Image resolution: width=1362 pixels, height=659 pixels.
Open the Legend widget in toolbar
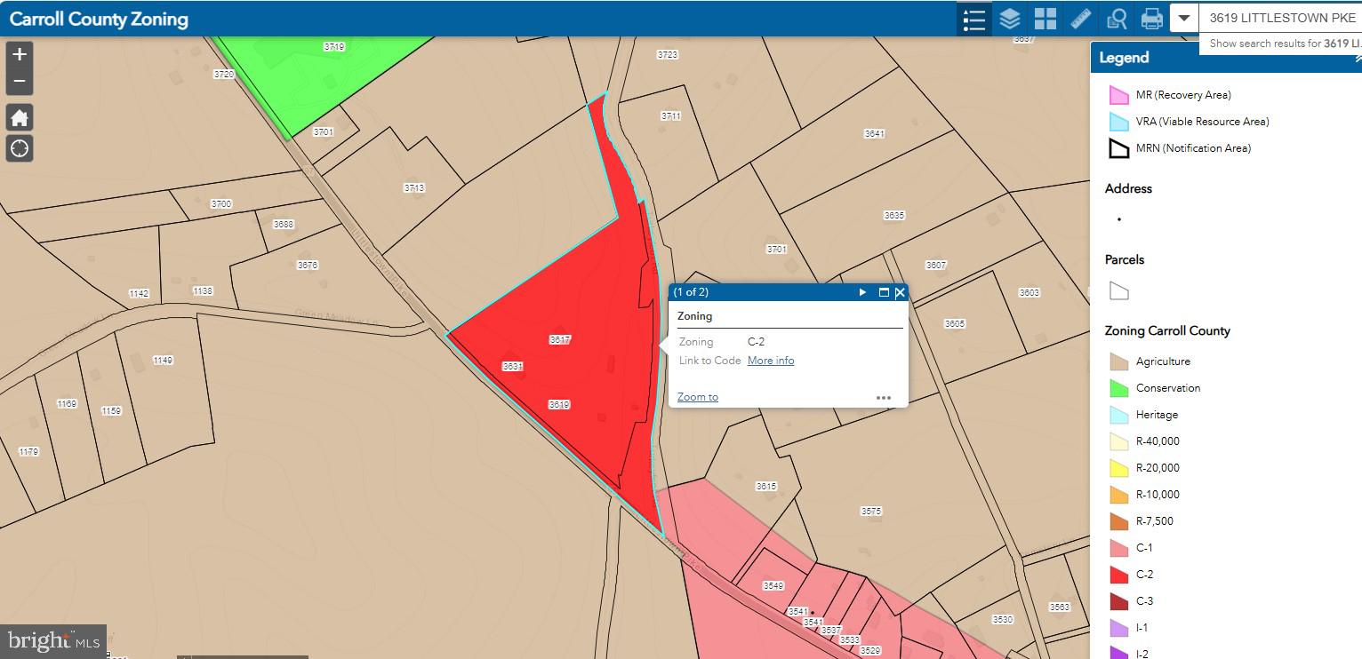(974, 19)
